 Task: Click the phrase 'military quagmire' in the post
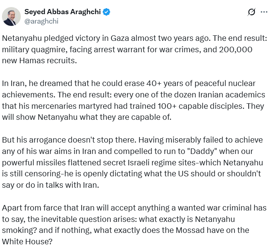point(34,50)
